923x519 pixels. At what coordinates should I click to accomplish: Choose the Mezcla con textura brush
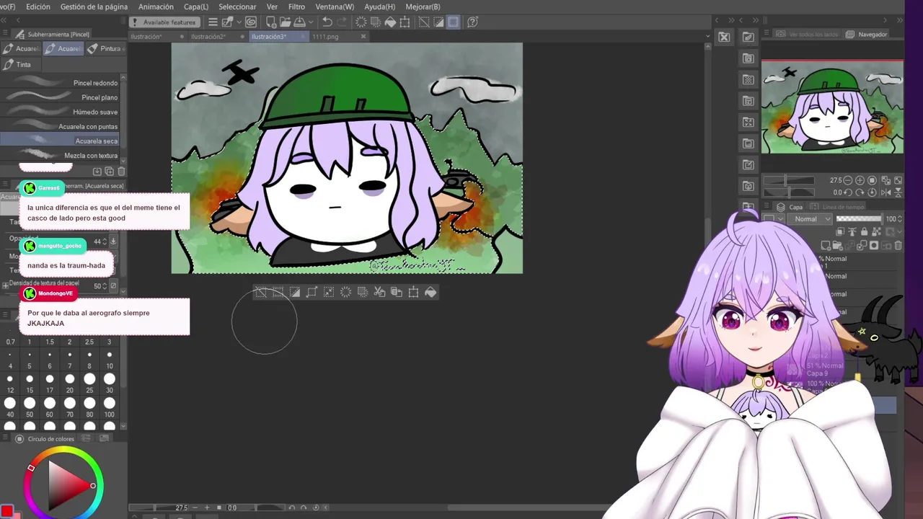61,155
